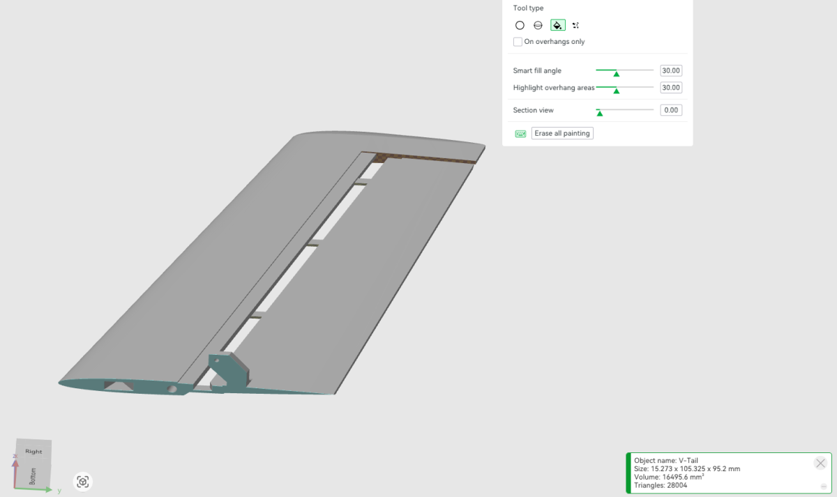Open the keyboard shortcuts icon
The image size is (837, 497).
(520, 134)
